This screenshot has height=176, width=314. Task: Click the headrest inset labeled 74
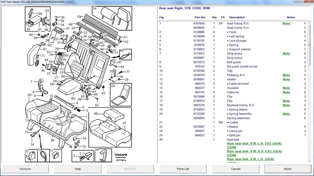click(x=112, y=18)
